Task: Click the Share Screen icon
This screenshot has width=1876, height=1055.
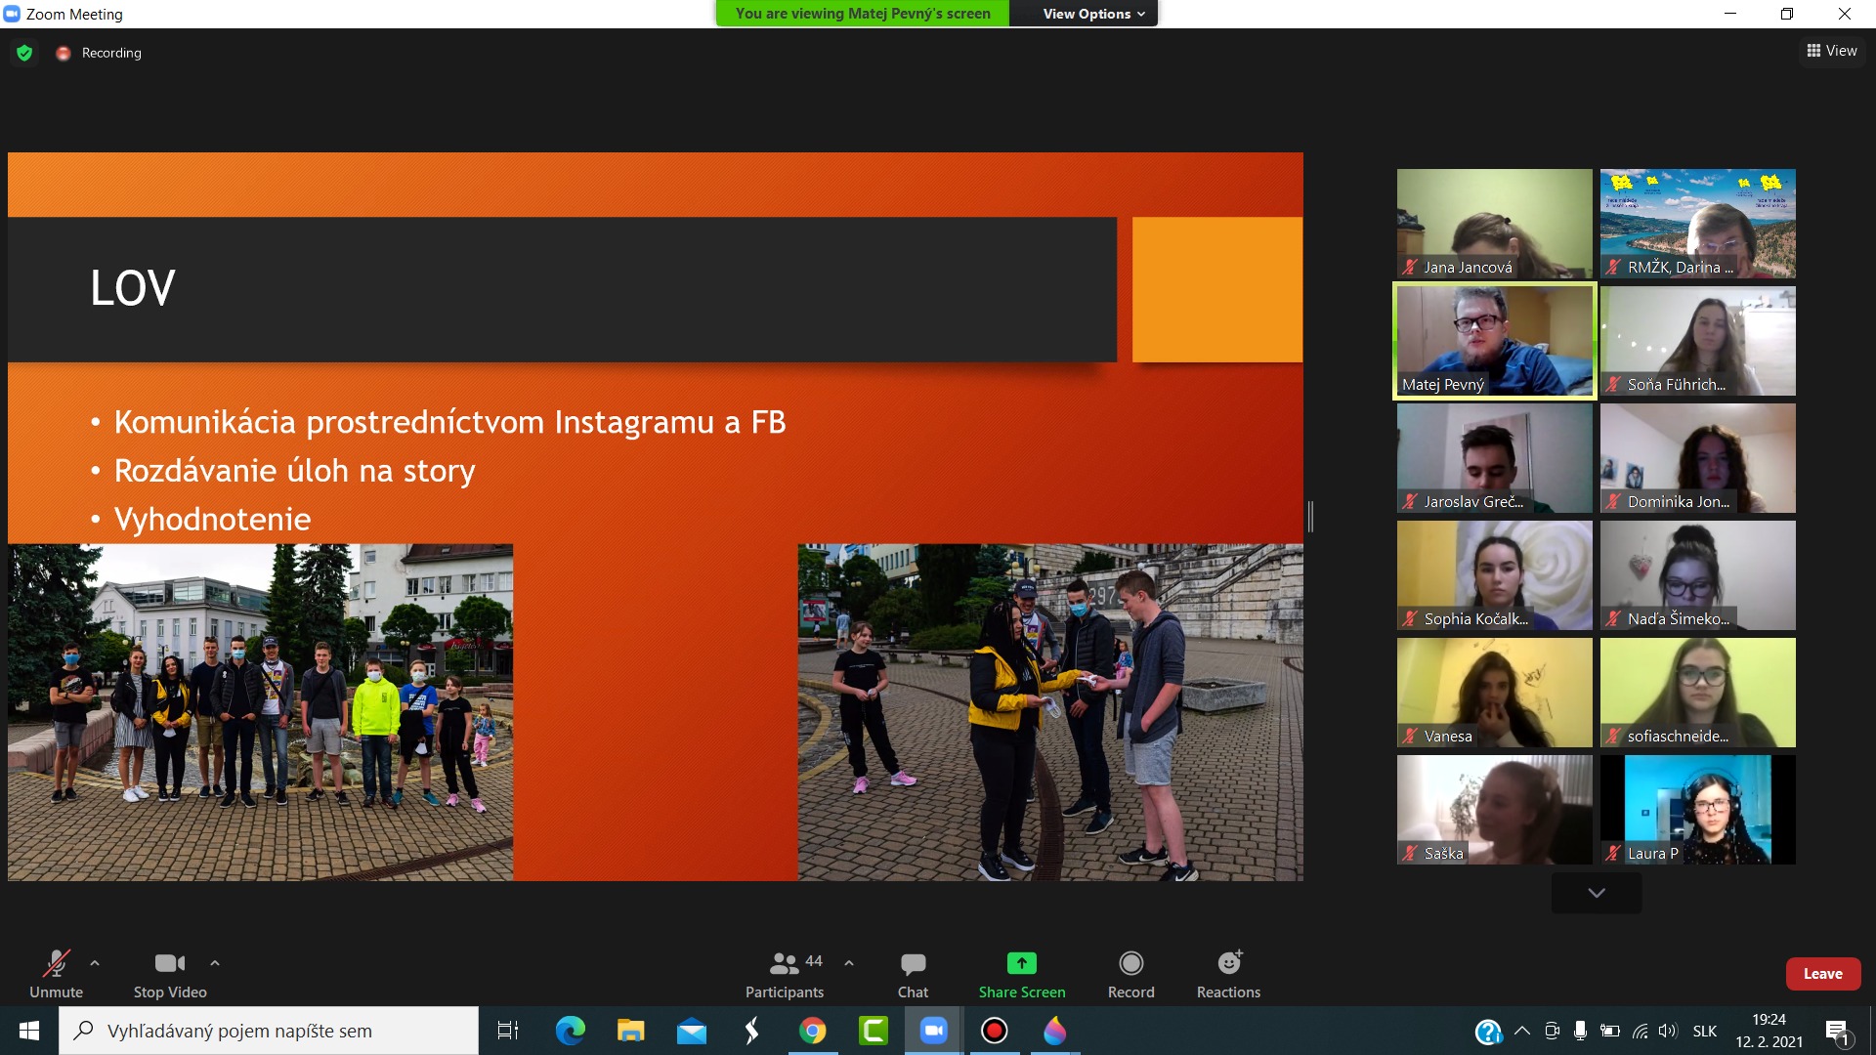Action: pyautogui.click(x=1021, y=964)
